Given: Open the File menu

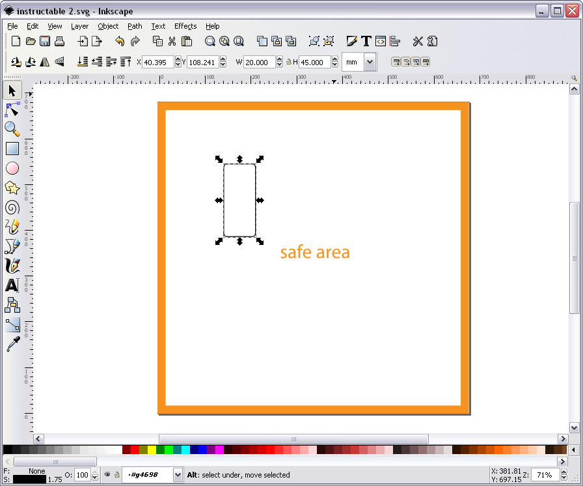Looking at the screenshot, I should tap(12, 26).
